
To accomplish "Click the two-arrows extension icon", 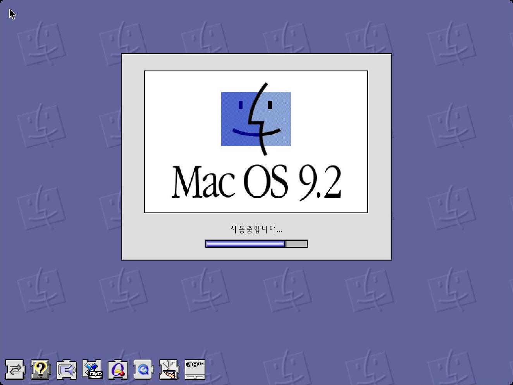I will pyautogui.click(x=15, y=369).
